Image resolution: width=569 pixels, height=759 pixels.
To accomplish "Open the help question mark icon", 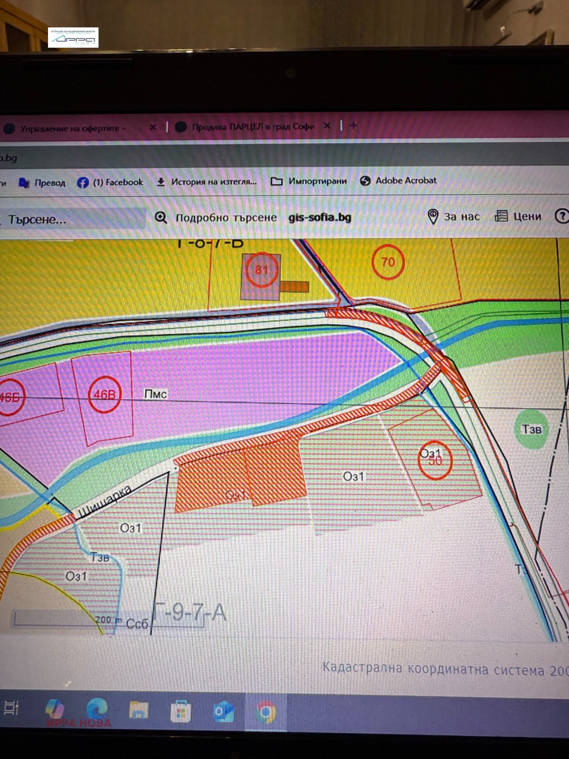I will pyautogui.click(x=562, y=216).
